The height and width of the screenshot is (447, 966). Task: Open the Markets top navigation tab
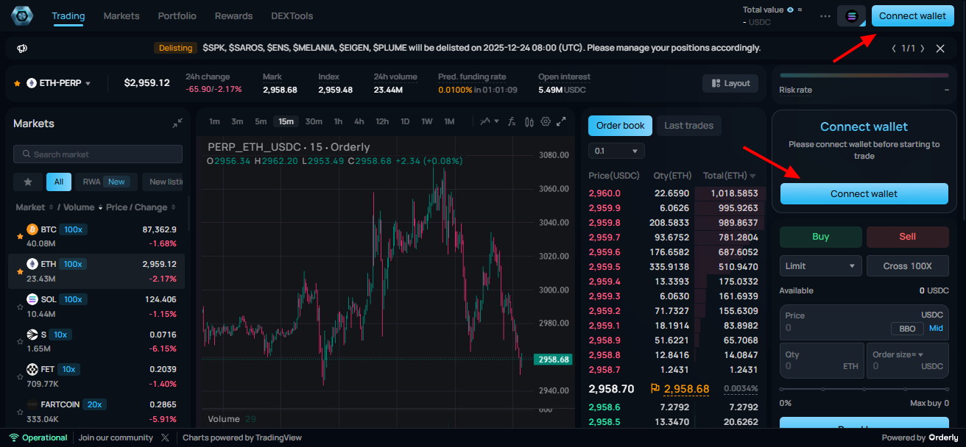(x=121, y=15)
